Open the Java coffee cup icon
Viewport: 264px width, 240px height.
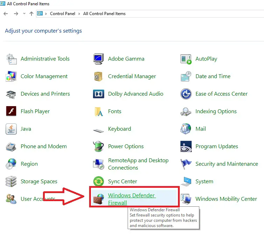[x=11, y=129]
